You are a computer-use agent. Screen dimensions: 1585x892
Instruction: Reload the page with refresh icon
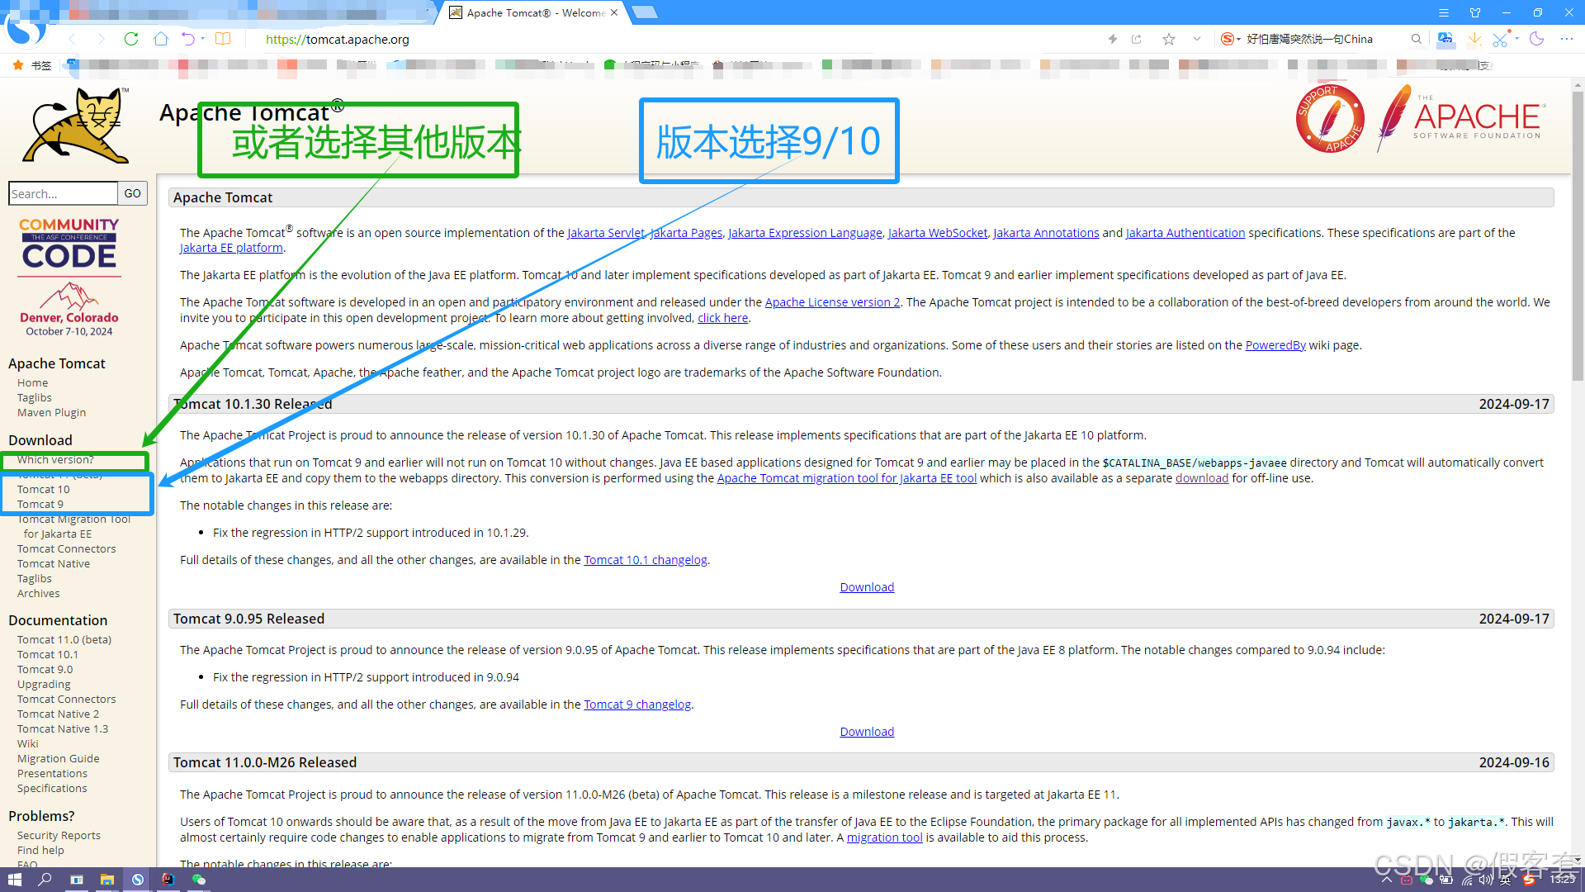click(x=131, y=39)
